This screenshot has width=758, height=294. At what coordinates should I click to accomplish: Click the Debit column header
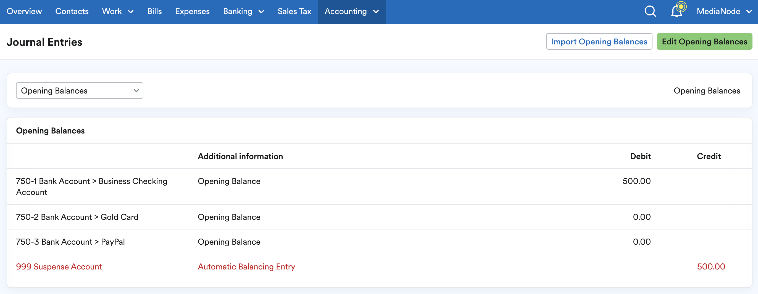coord(640,156)
